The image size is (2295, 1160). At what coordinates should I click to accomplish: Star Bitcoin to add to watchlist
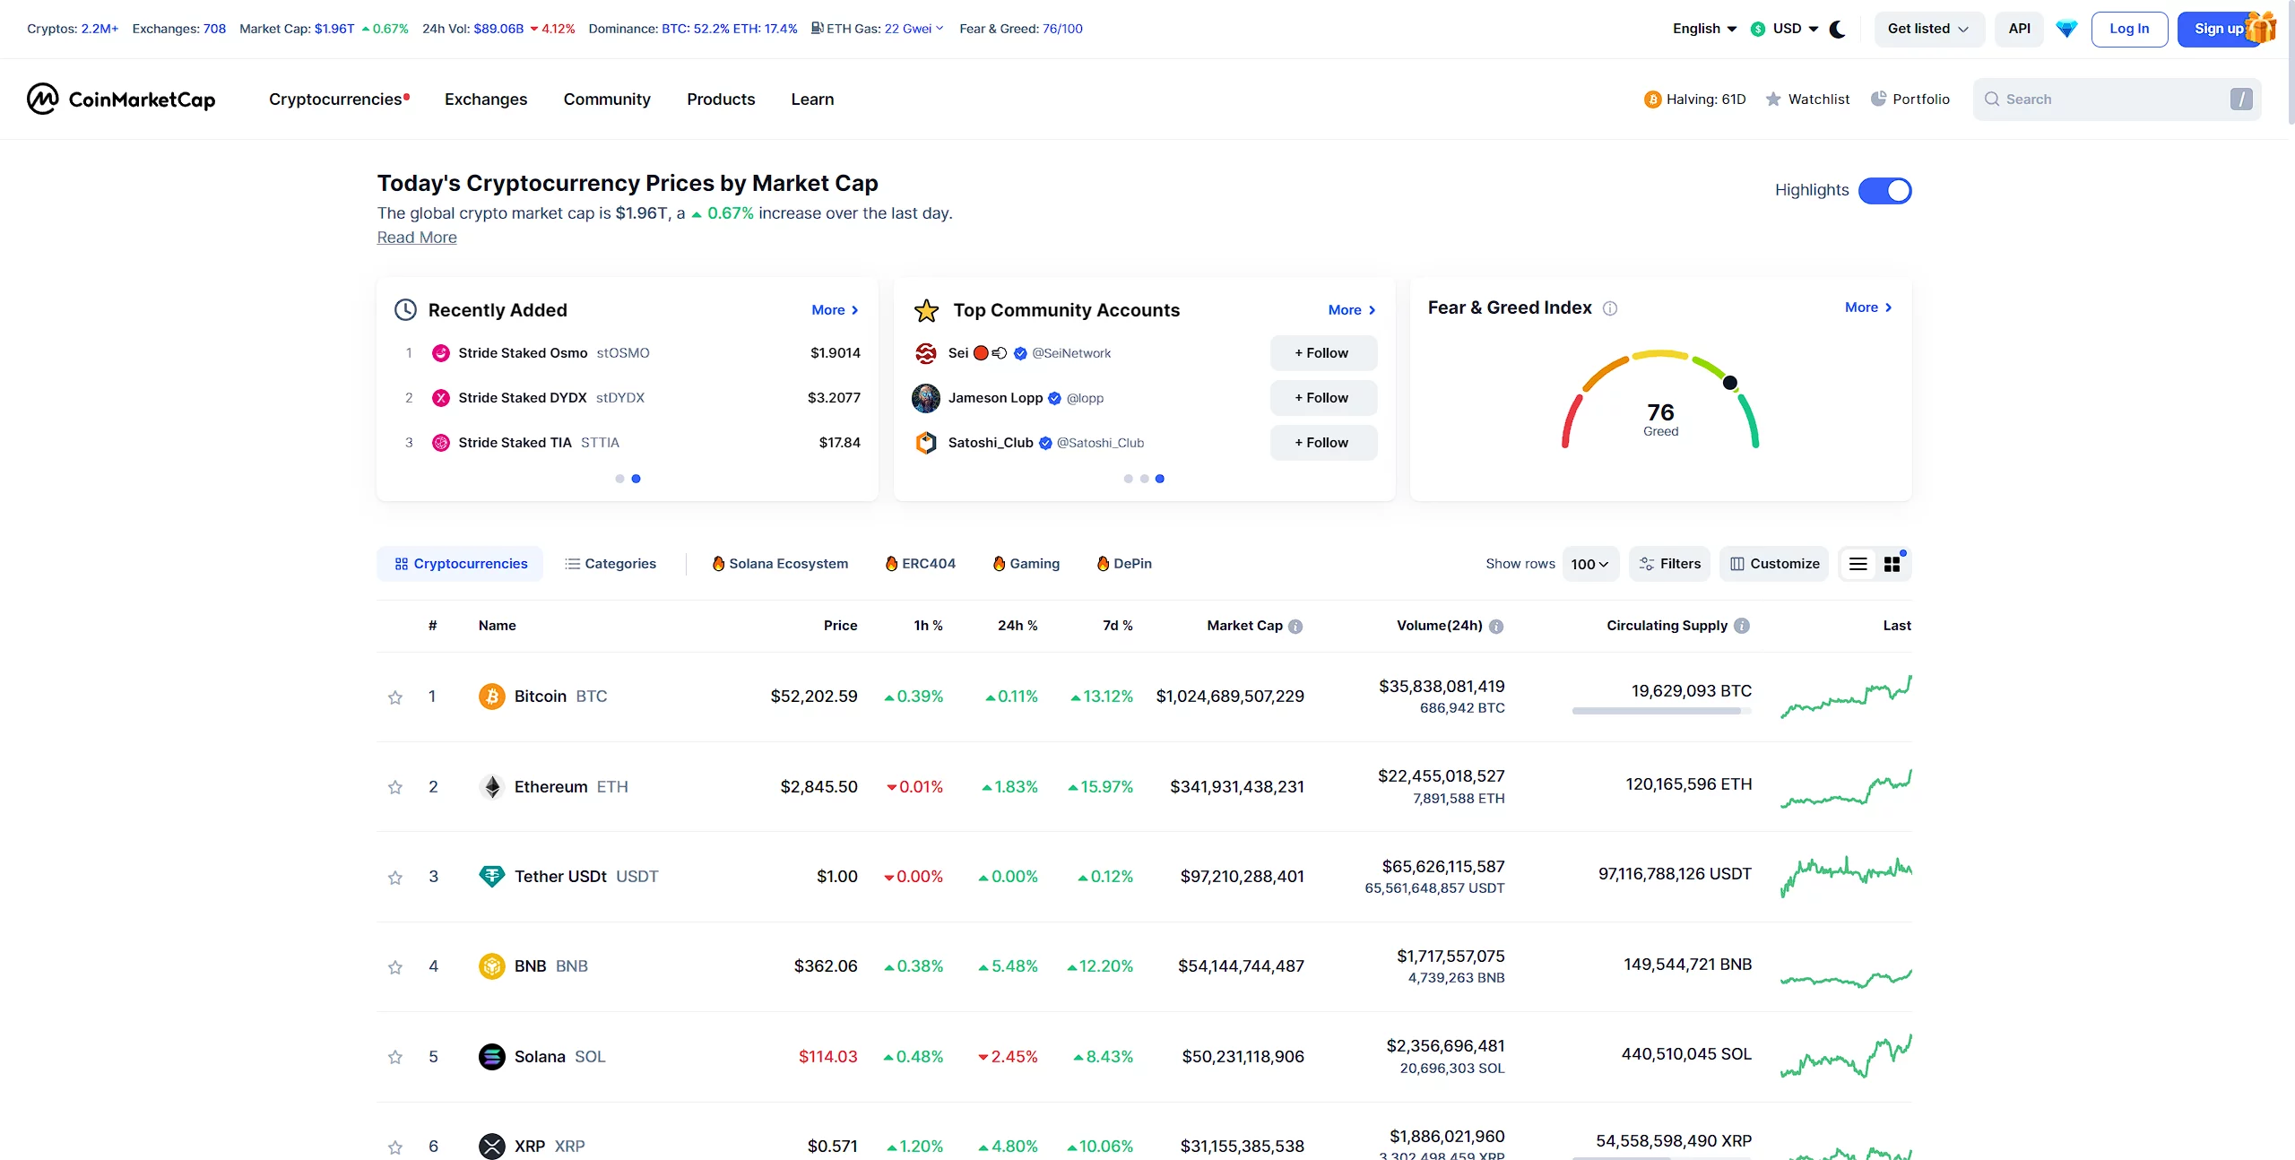(395, 697)
